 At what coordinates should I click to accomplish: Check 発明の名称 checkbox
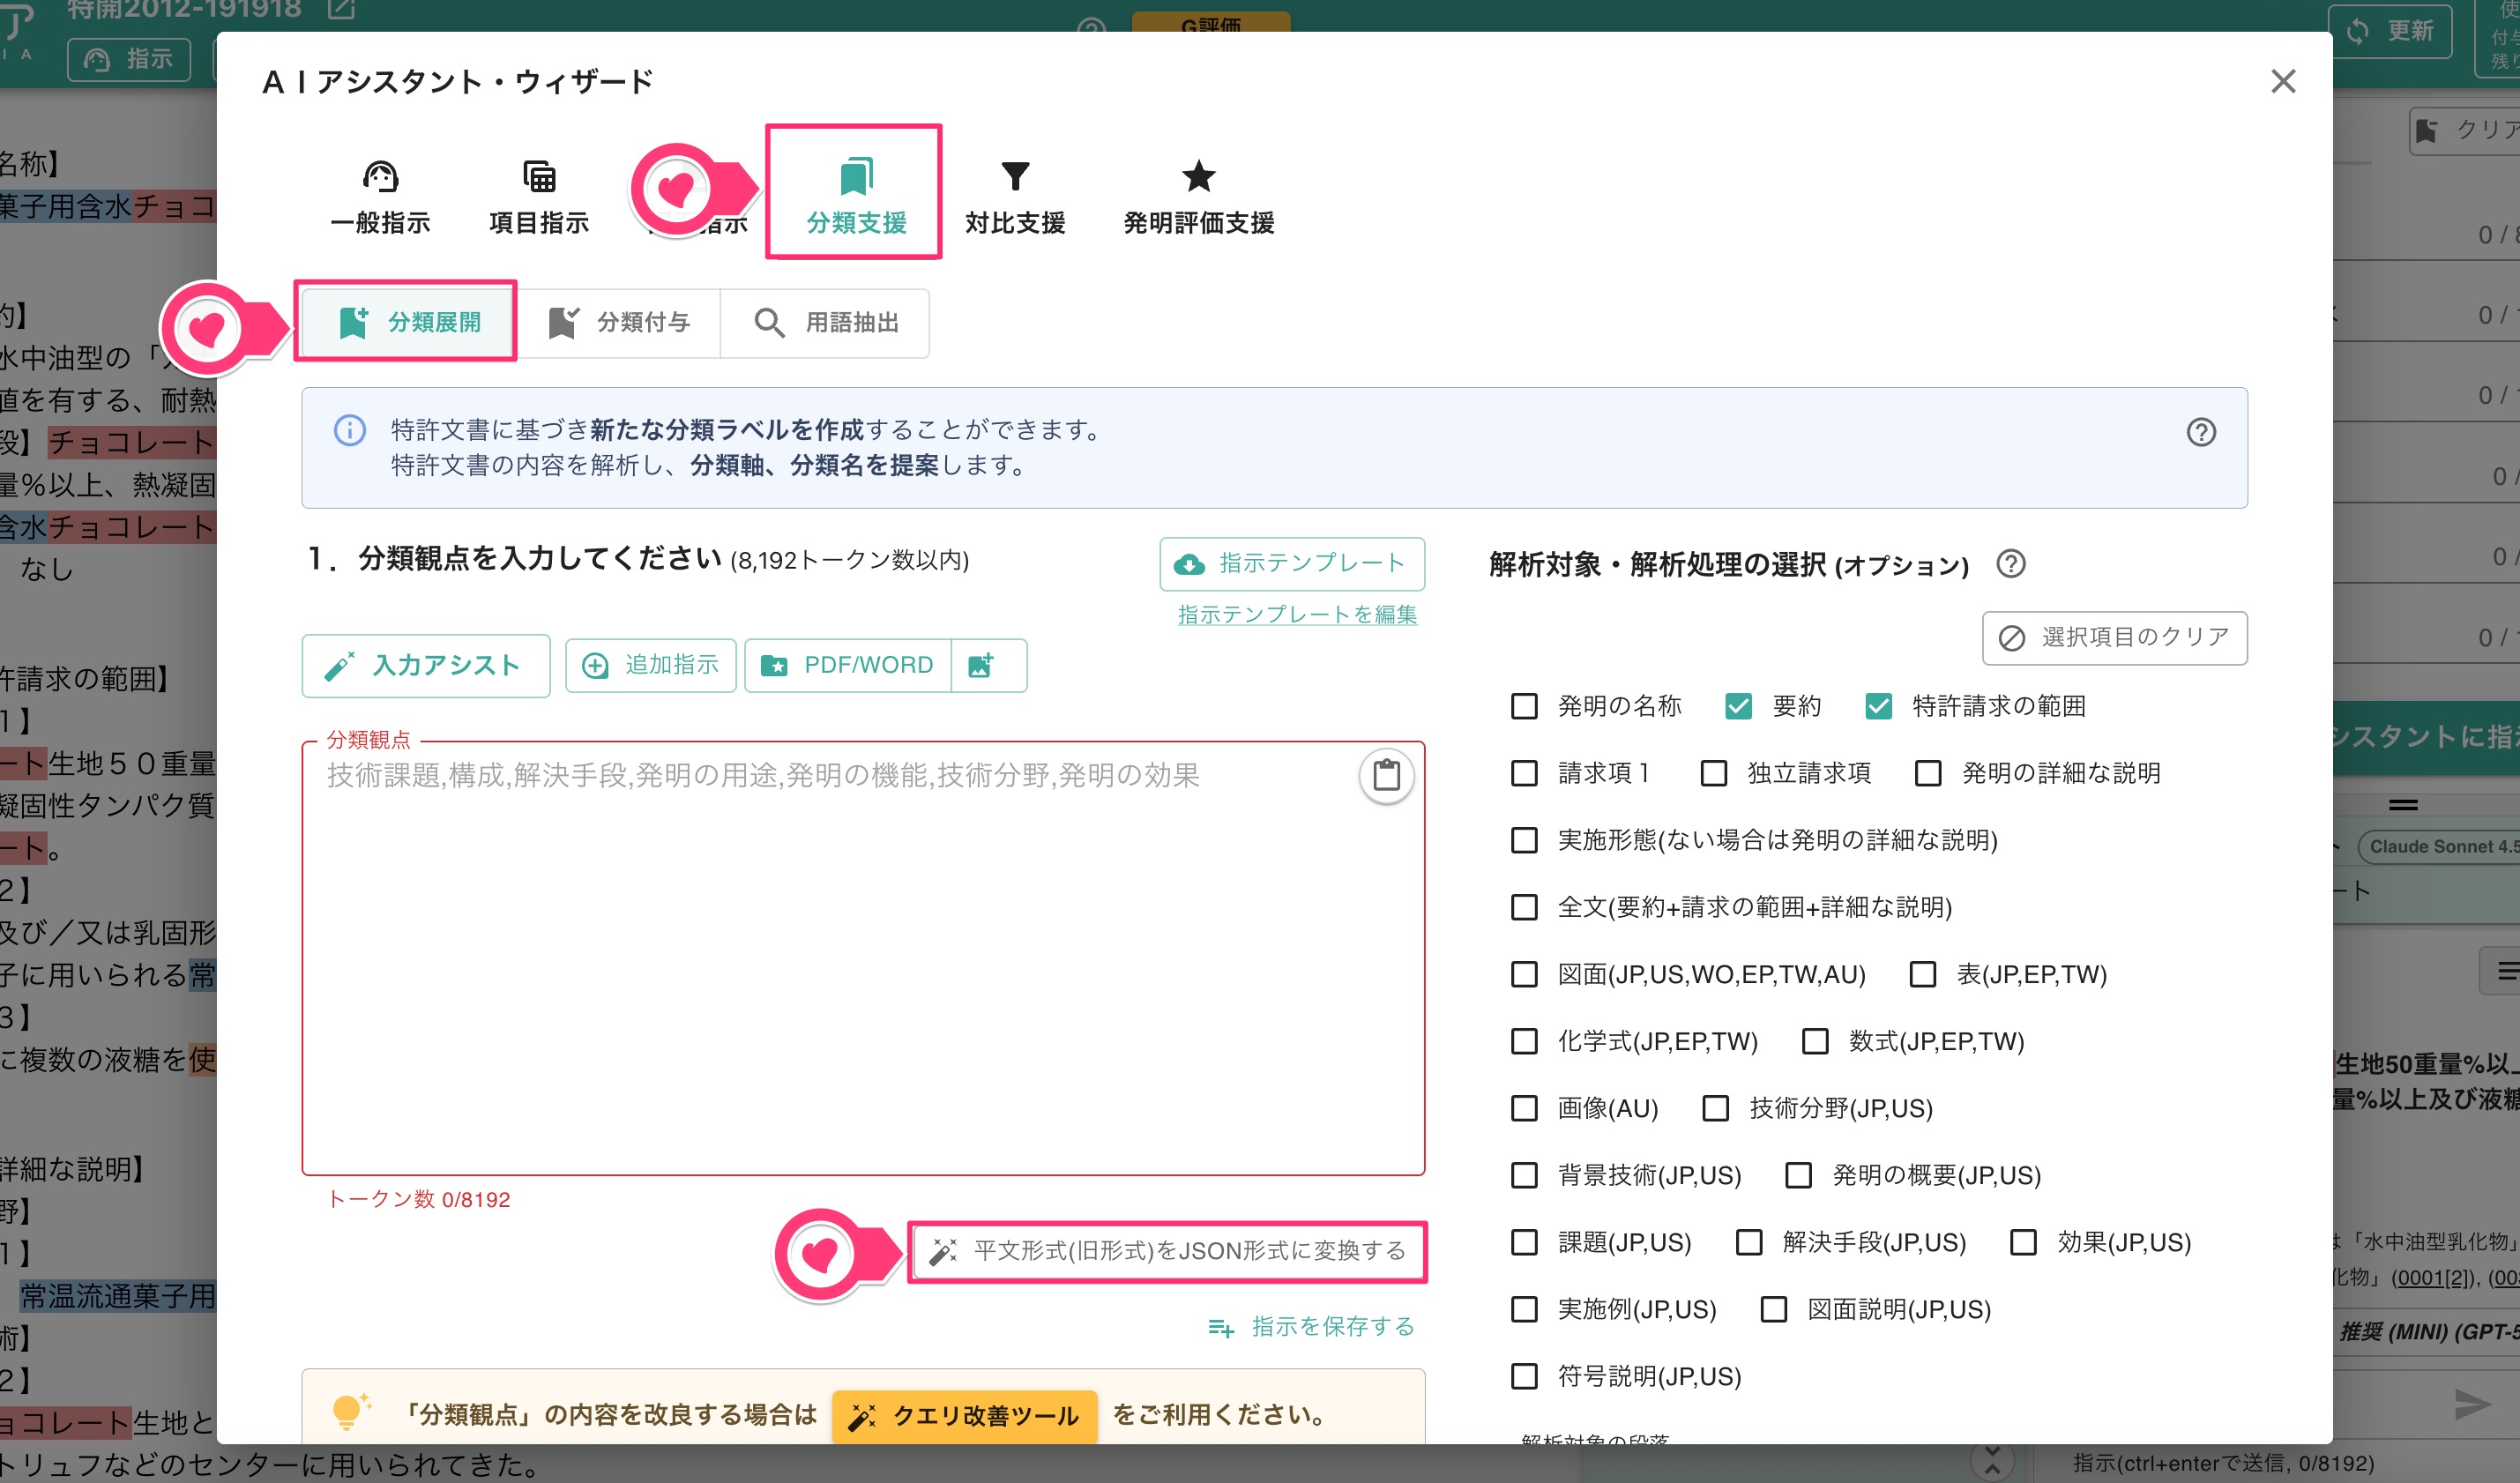(x=1523, y=706)
